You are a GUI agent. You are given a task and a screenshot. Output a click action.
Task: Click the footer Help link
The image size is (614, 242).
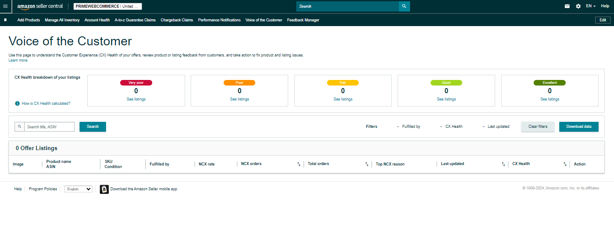[x=18, y=189]
